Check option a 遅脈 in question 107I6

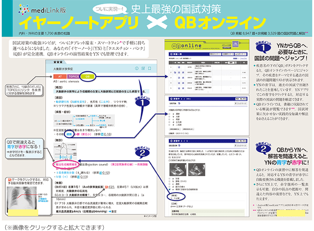169,114
